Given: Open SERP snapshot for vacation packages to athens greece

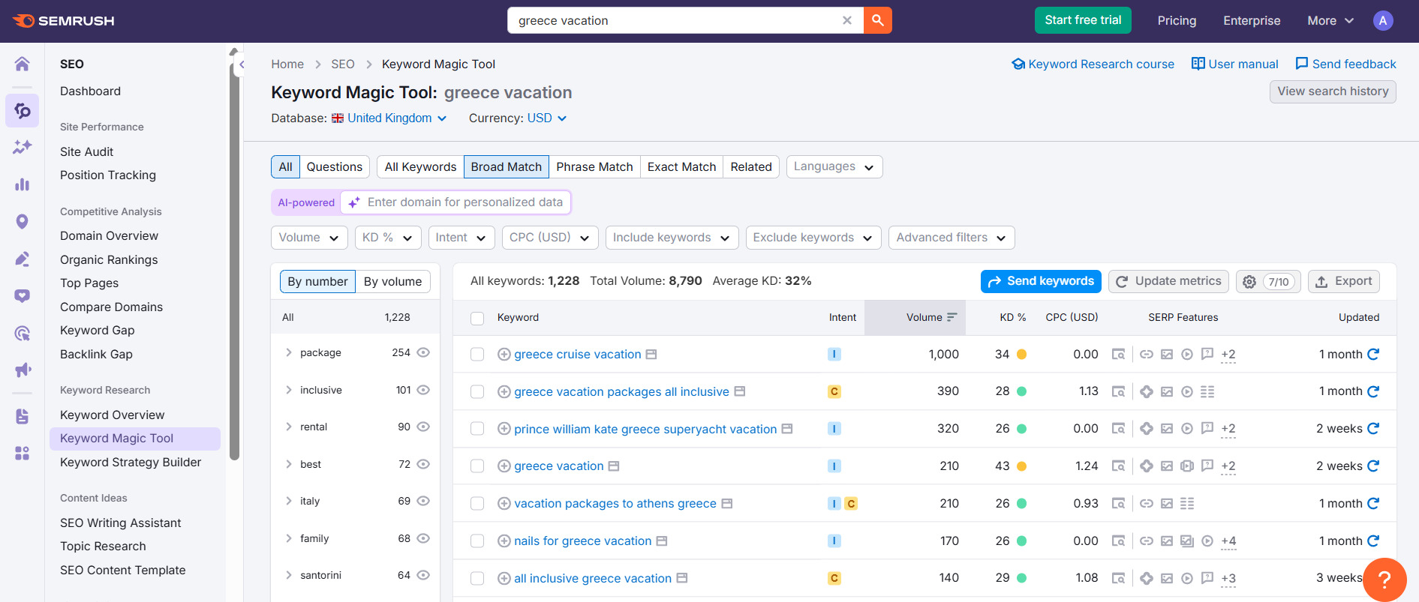Looking at the screenshot, I should point(1118,504).
